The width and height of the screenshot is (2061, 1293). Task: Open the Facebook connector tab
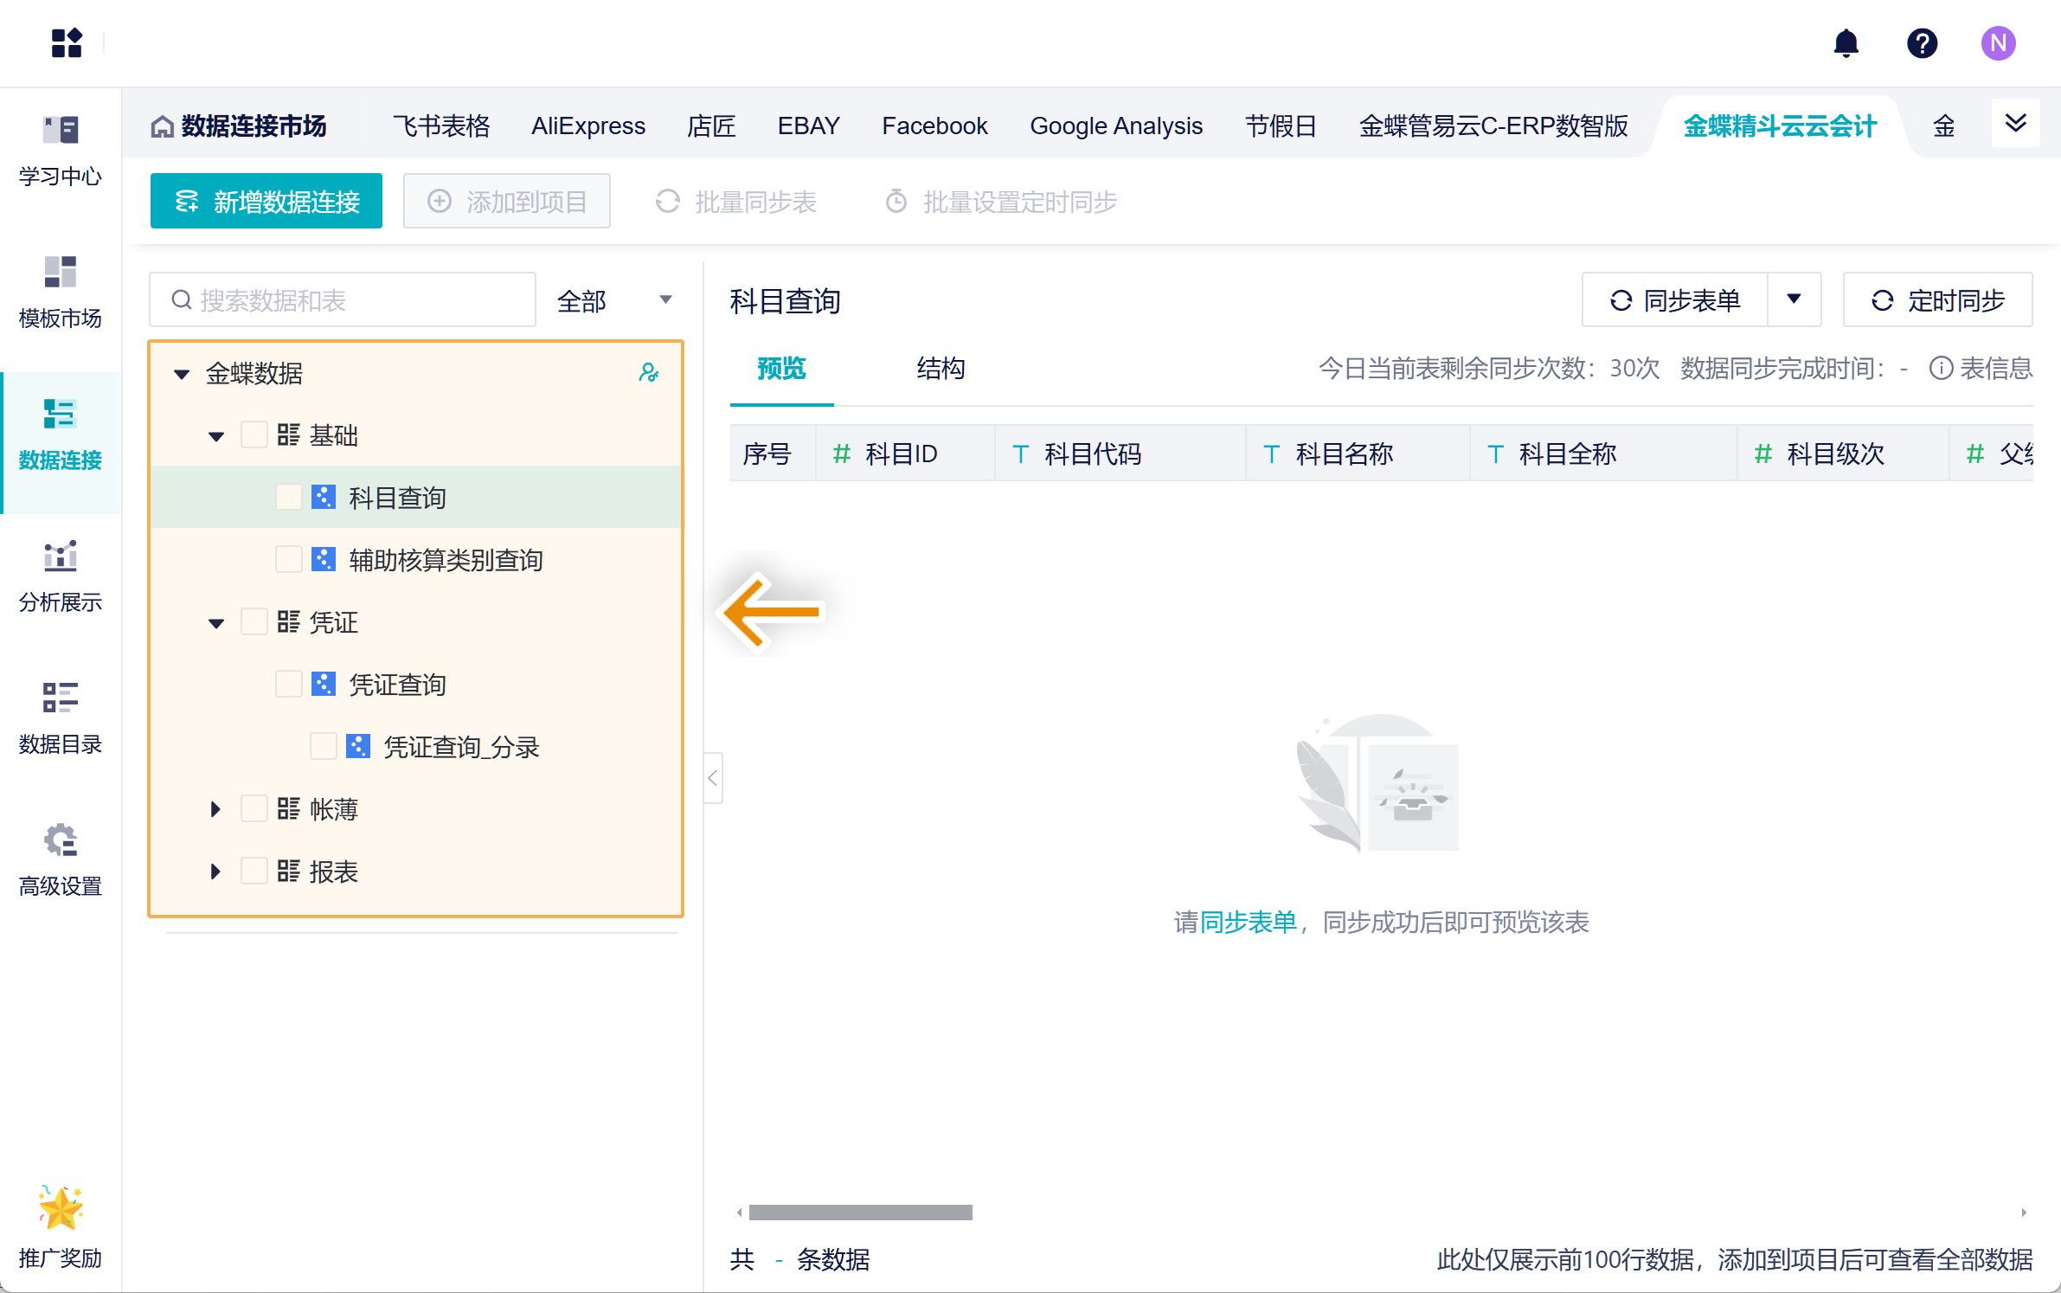click(934, 126)
